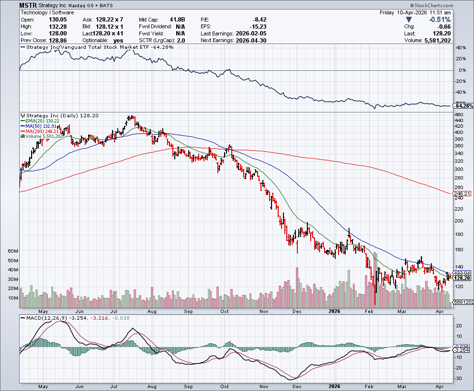Click the blue MA(50) legend line marker
474x391 pixels.
22,126
